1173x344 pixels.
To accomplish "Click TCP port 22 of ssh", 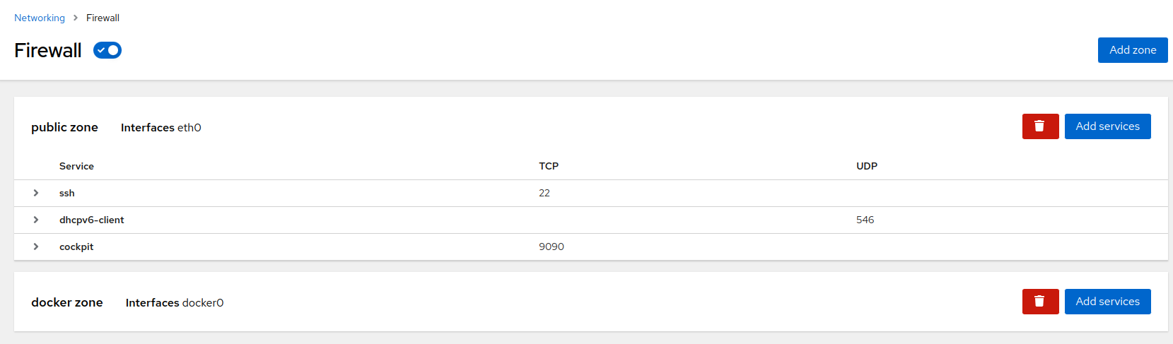I will (x=544, y=193).
